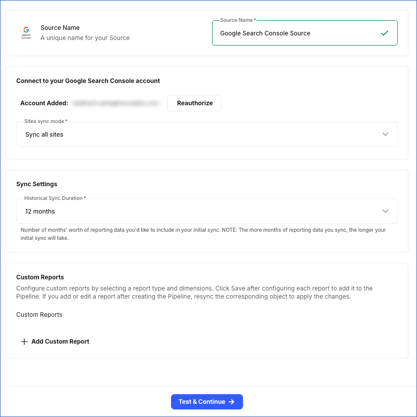Screen dimensions: 417x417
Task: Edit the Source Name input field
Action: coord(305,33)
